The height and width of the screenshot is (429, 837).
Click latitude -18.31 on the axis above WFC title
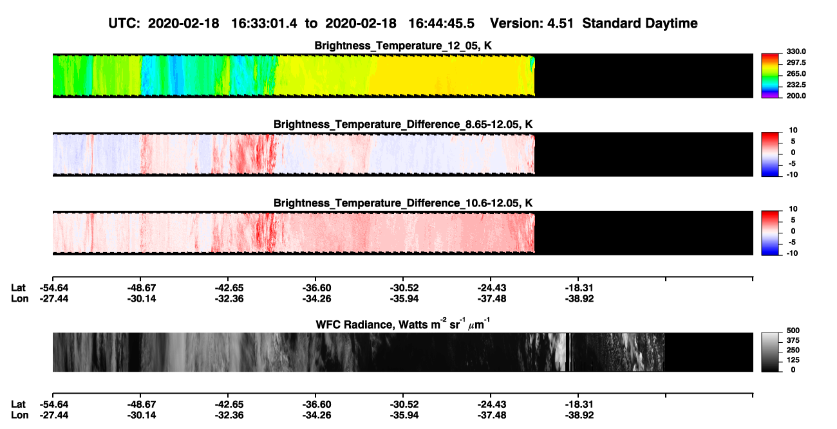point(578,289)
